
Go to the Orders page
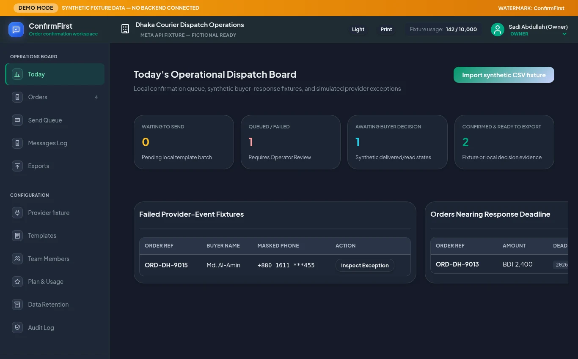(x=55, y=97)
